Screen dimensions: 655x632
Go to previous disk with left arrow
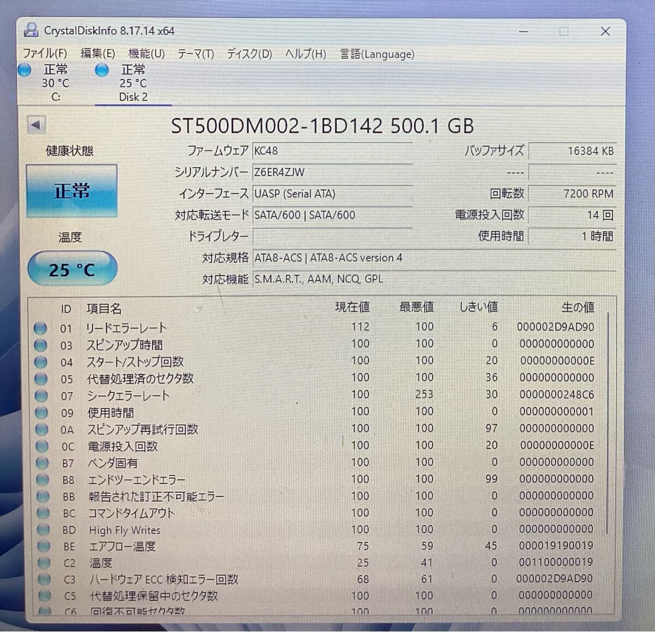tap(36, 125)
